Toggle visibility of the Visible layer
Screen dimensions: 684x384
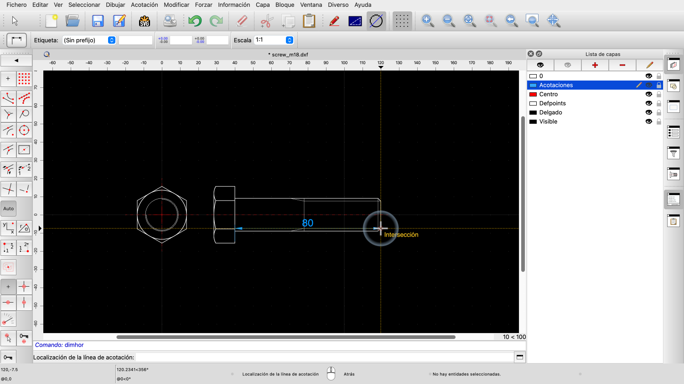coord(648,121)
